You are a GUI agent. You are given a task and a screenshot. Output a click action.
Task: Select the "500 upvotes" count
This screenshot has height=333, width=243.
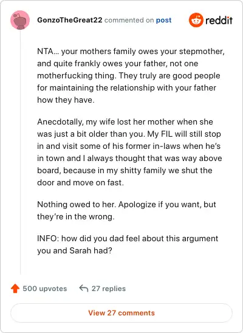[x=45, y=289]
